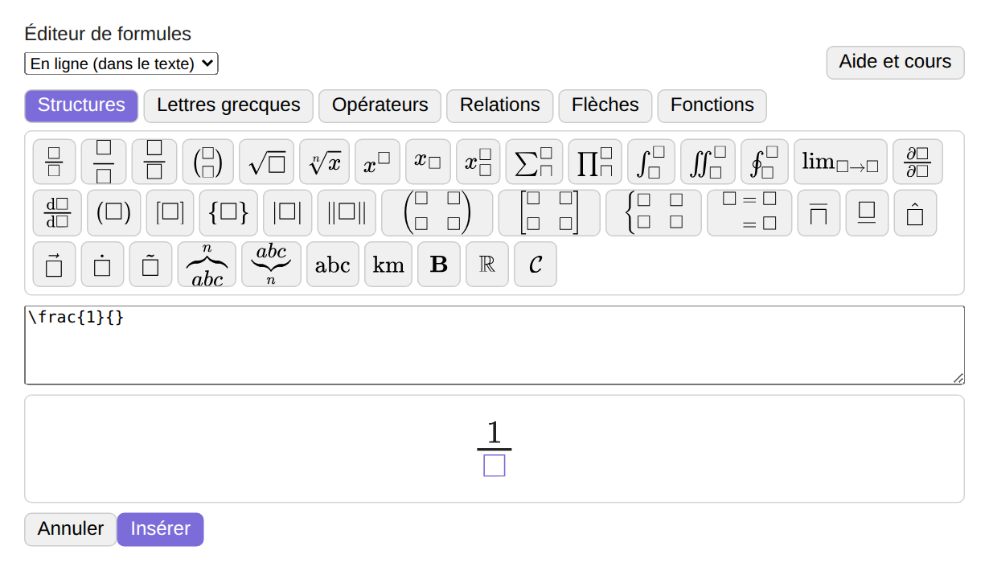
Task: Insert the square root structure
Action: (x=267, y=162)
